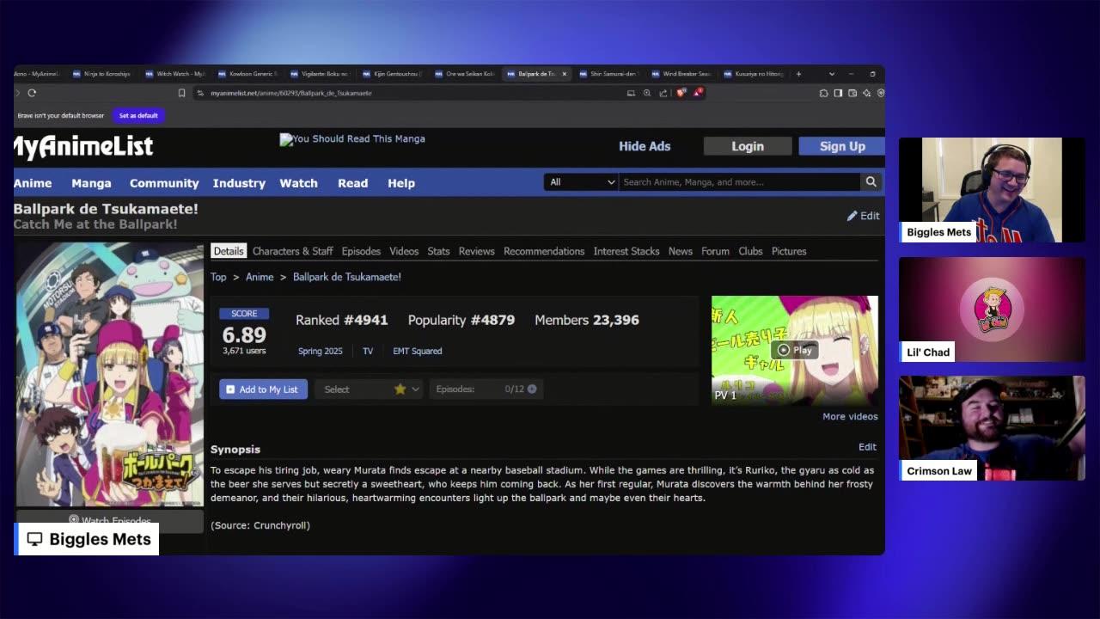Bookmark this page using the bookmark icon
The image size is (1100, 619).
click(x=181, y=93)
